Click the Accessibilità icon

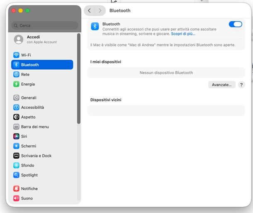click(x=16, y=107)
